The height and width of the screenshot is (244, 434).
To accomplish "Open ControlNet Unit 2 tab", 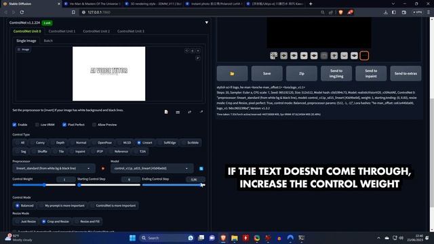I will pos(96,31).
